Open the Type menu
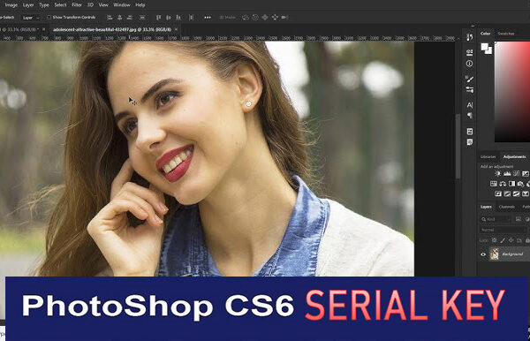Image resolution: width=530 pixels, height=341 pixels. pyautogui.click(x=44, y=5)
